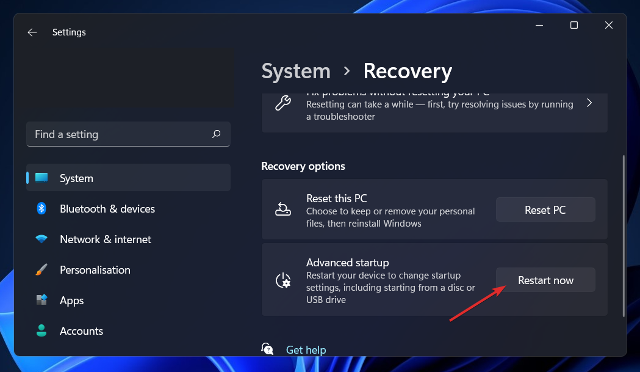Maximize the Settings window
Image resolution: width=640 pixels, height=372 pixels.
[x=574, y=25]
